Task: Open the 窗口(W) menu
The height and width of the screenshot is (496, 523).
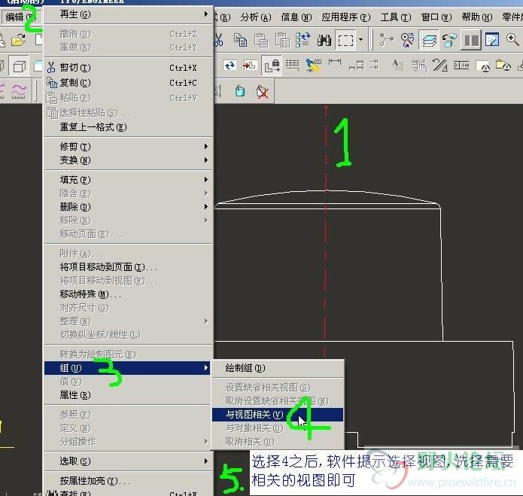Action: click(x=436, y=17)
